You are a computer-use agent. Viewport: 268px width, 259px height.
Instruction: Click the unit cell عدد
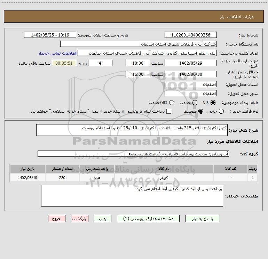tap(97, 178)
